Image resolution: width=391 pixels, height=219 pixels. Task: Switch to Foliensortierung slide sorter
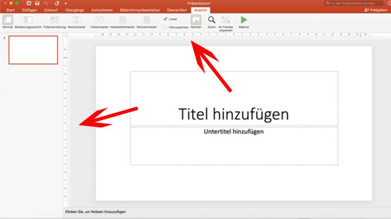tap(54, 21)
